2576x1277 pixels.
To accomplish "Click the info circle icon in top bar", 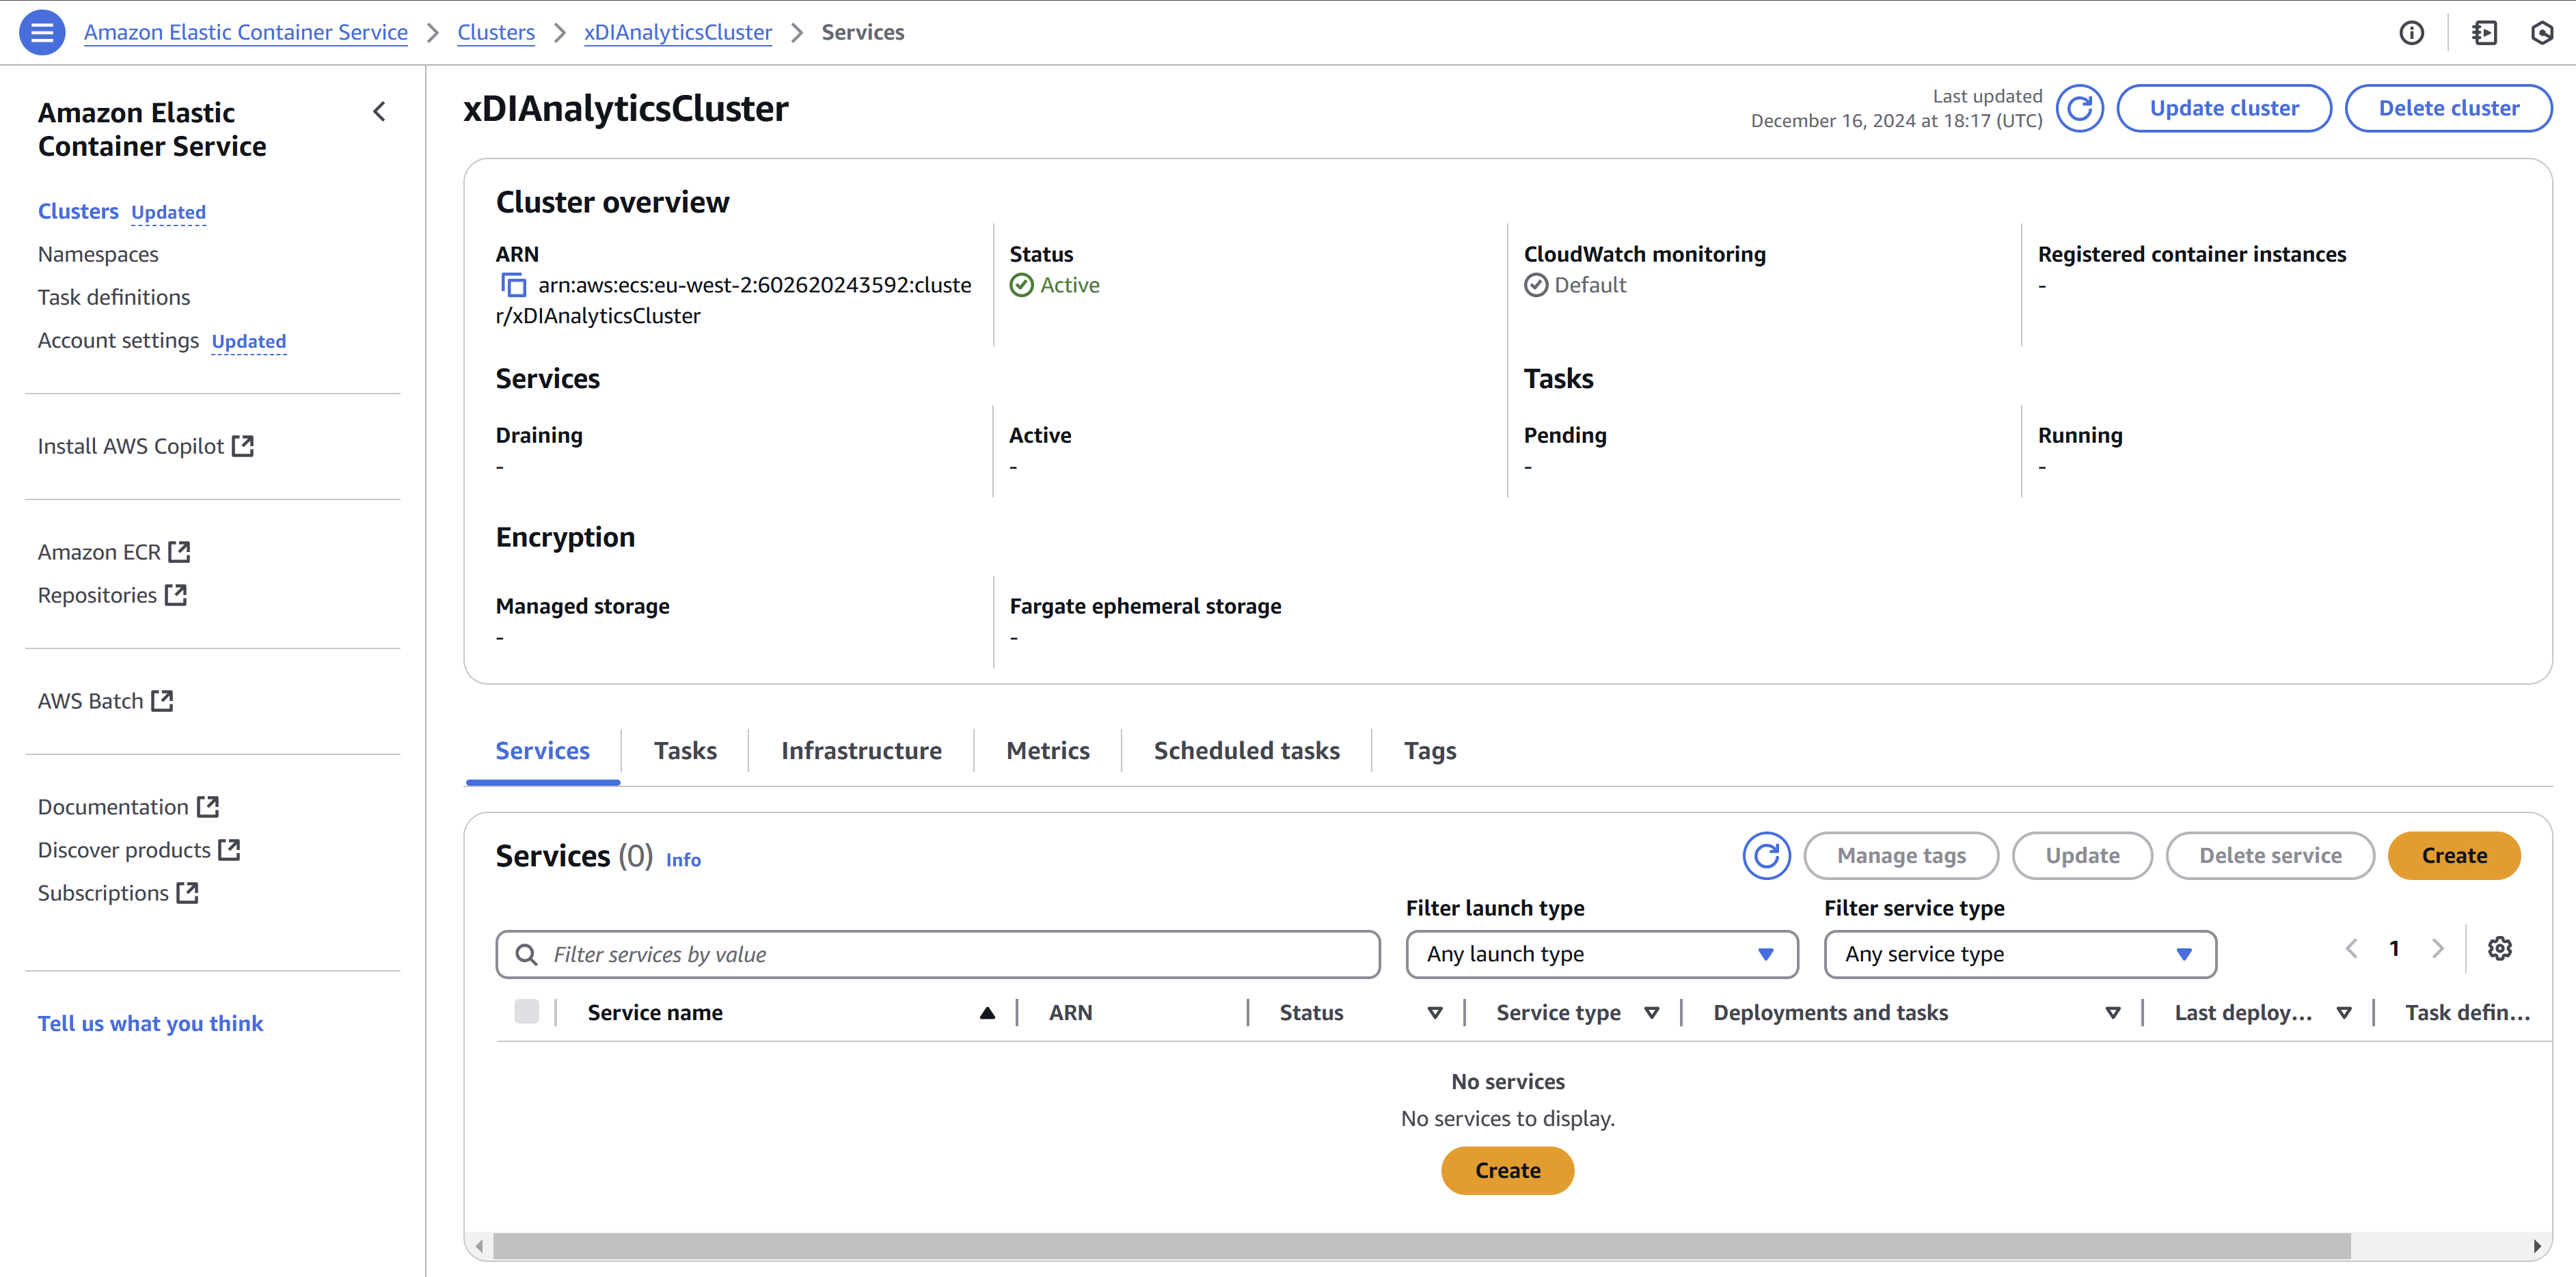I will pos(2411,33).
